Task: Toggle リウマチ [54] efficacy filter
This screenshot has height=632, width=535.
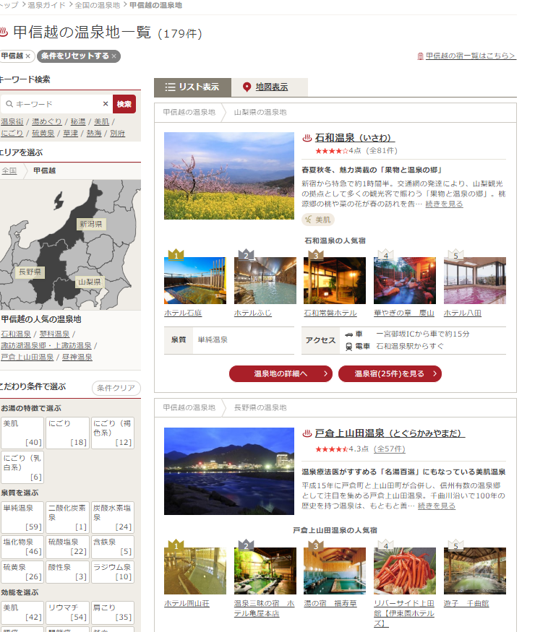Action: click(x=67, y=612)
